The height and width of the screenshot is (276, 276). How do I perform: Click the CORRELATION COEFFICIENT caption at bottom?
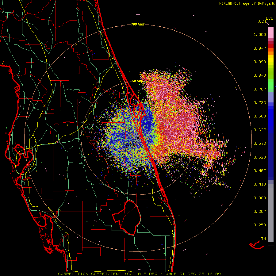139,274
